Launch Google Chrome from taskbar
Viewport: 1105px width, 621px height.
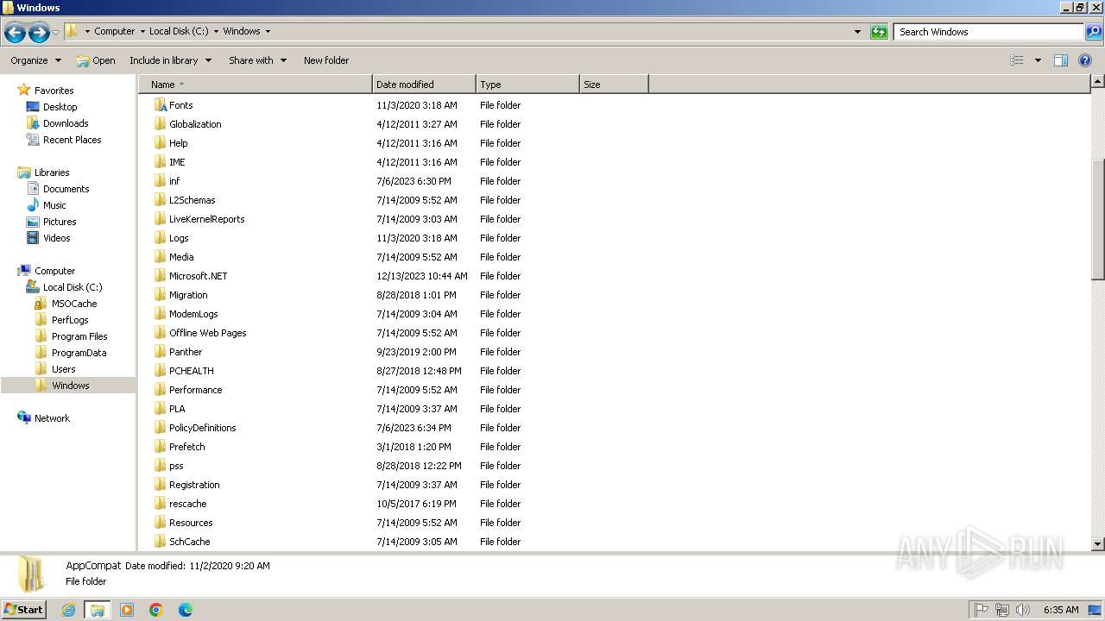pyautogui.click(x=156, y=610)
